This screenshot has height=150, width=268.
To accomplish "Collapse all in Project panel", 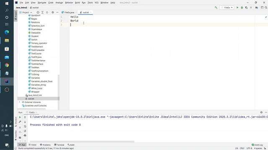I will coord(47,12).
